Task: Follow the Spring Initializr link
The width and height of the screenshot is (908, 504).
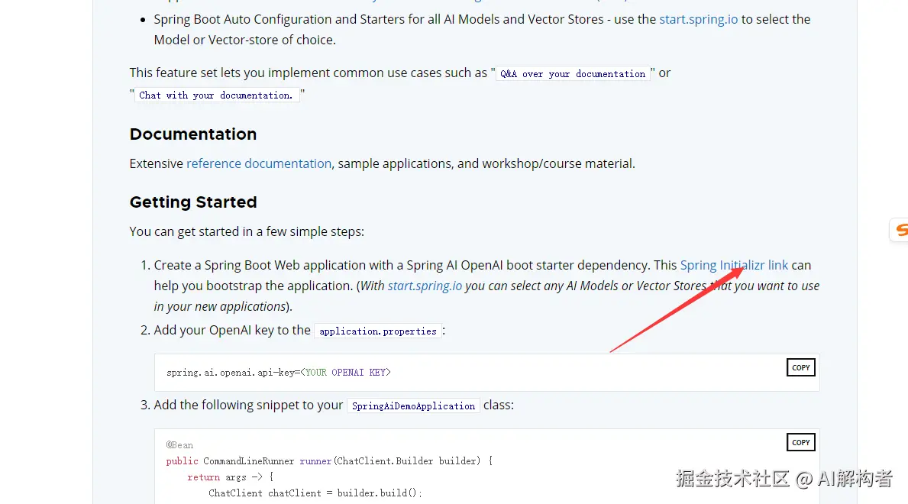Action: [x=734, y=265]
